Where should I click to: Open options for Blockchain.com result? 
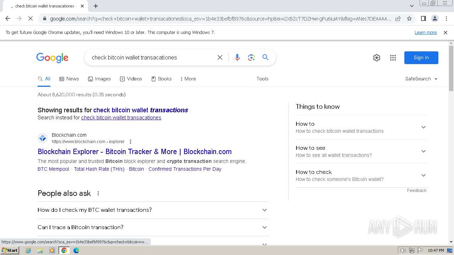(131, 142)
